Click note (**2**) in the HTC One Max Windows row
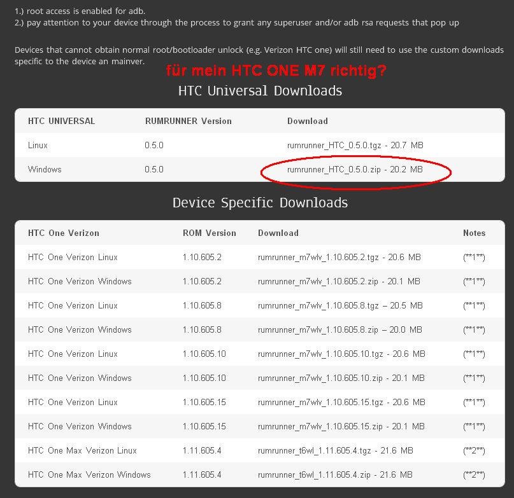Viewport: 514px width, 498px height. coord(474,475)
